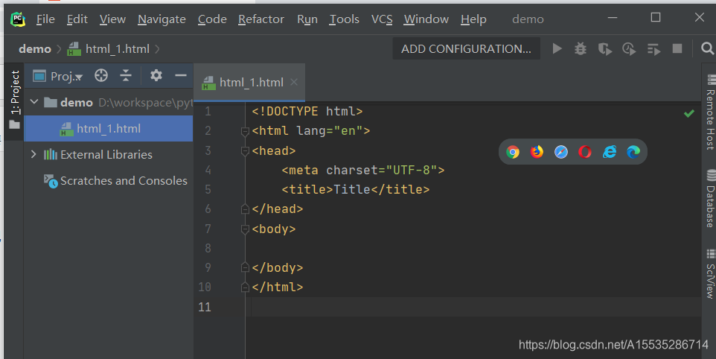Click fold marker at closing head tag
Viewport: 716px width, 359px height.
[x=245, y=209]
